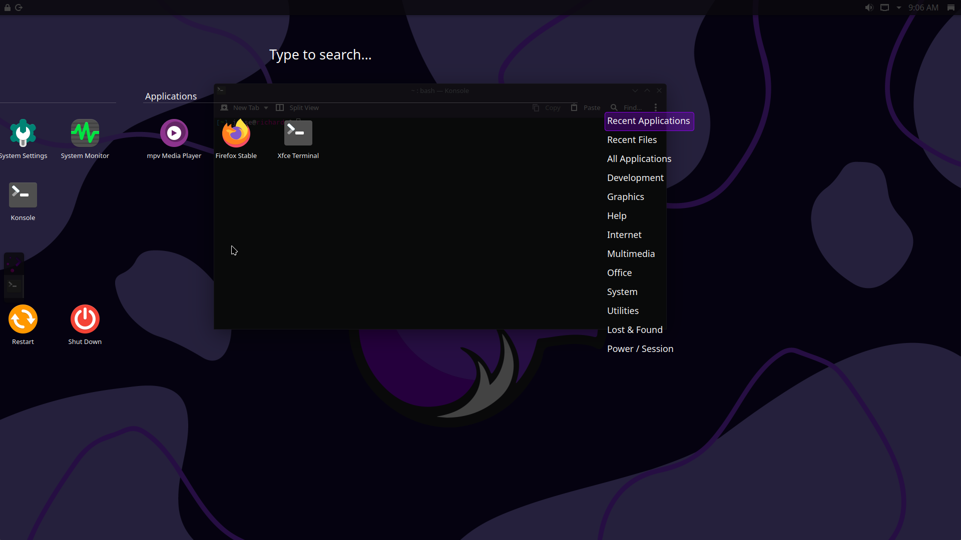Screen dimensions: 961x540
Task: Launch Xfce Terminal
Action: [298, 140]
